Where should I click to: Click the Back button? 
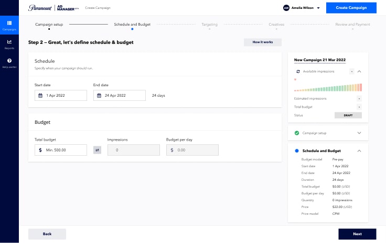[47, 234]
